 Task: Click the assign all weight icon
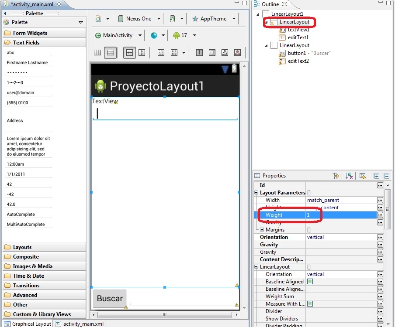click(212, 52)
